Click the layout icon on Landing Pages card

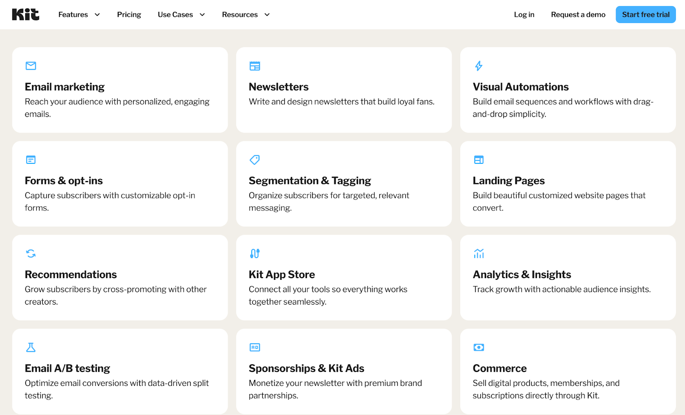tap(479, 160)
